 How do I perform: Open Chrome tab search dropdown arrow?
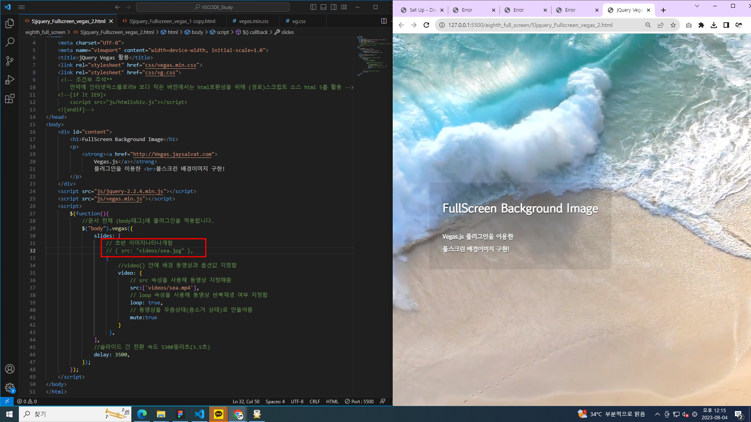(697, 6)
